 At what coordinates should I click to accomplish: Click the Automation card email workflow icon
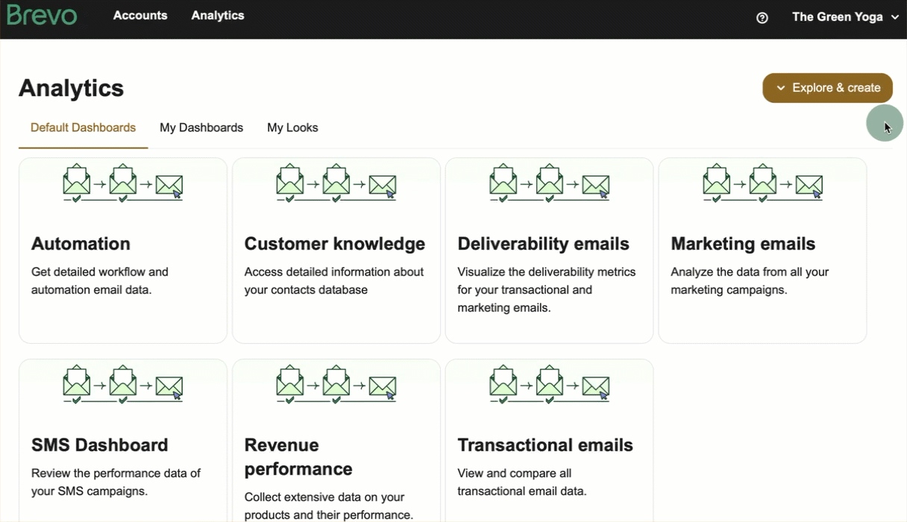point(123,183)
